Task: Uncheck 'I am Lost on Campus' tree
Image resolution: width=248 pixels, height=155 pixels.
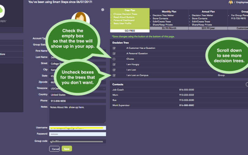Action: pos(114,75)
